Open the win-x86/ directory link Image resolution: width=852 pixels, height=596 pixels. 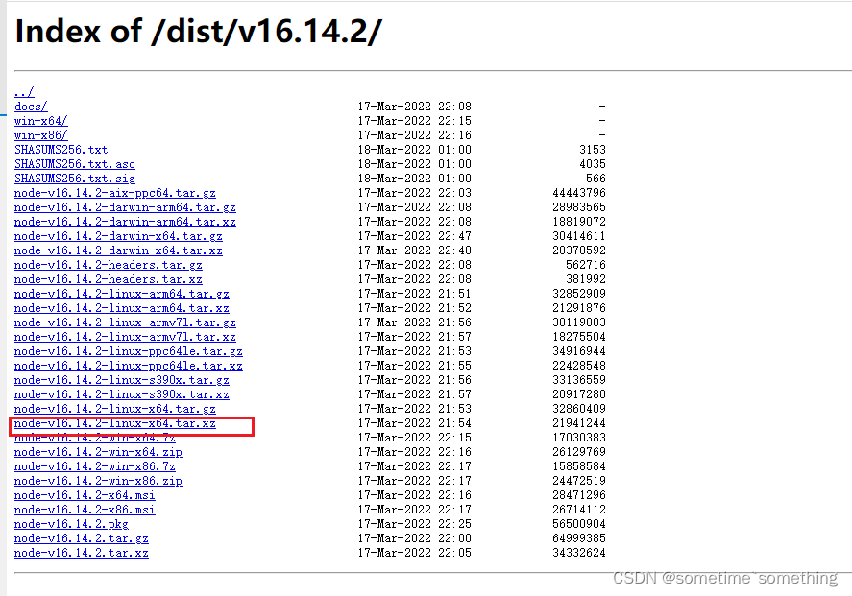(40, 135)
